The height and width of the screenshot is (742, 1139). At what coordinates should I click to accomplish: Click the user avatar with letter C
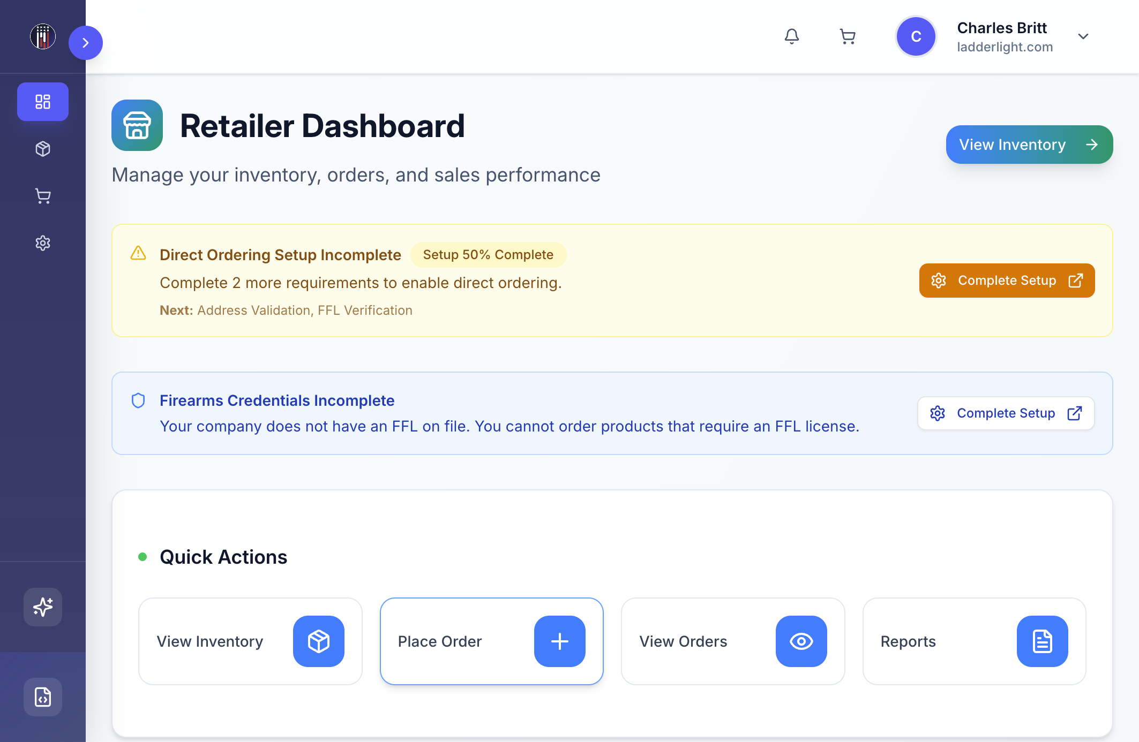tap(916, 36)
